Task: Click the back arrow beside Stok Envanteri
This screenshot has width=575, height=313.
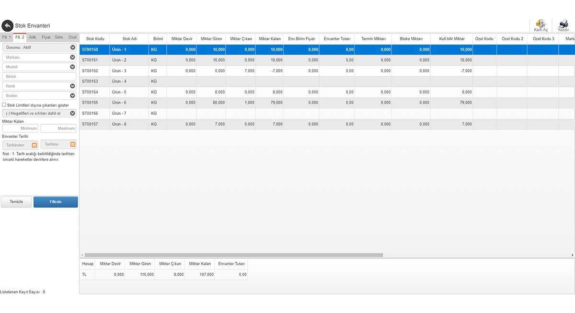Action: 7,26
